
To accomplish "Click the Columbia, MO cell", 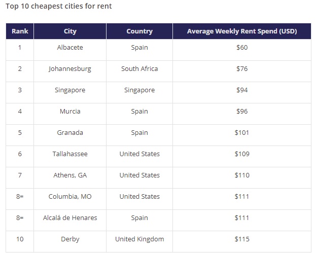I will [x=70, y=196].
